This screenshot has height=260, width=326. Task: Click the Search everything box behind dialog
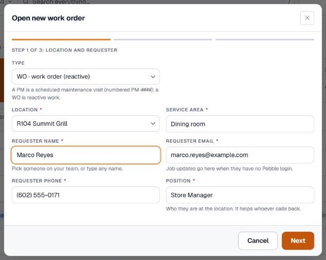point(61,2)
